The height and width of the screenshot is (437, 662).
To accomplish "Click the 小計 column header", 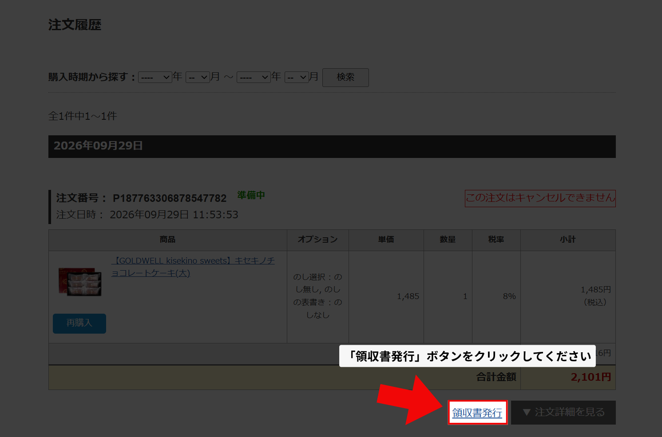I will (x=568, y=240).
